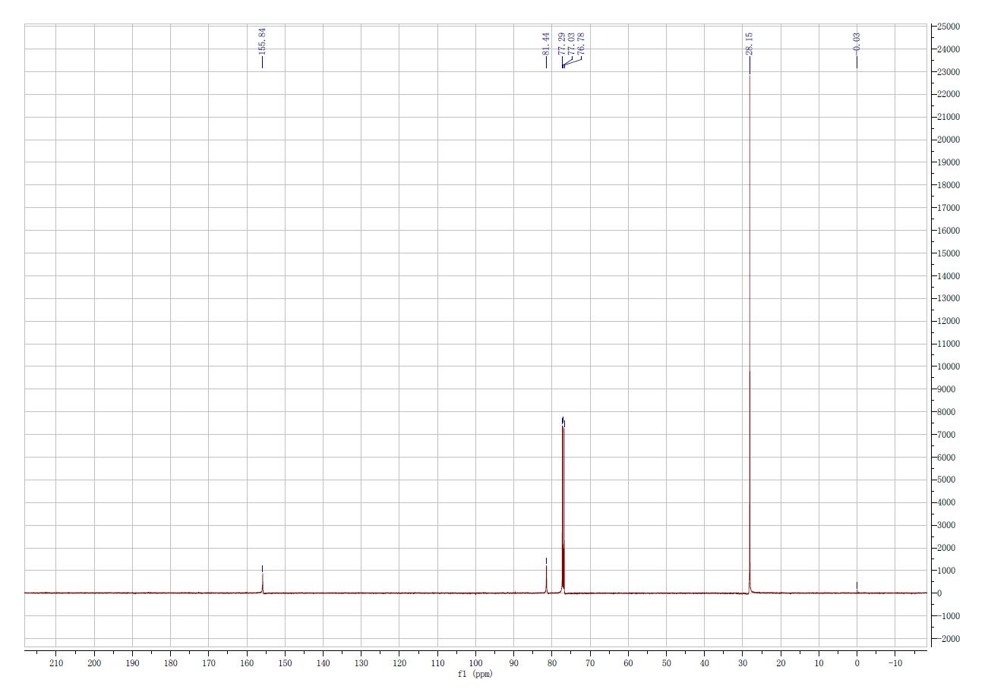Click the -2000 intensity axis label
Image resolution: width=988 pixels, height=689 pixels.
[x=949, y=639]
